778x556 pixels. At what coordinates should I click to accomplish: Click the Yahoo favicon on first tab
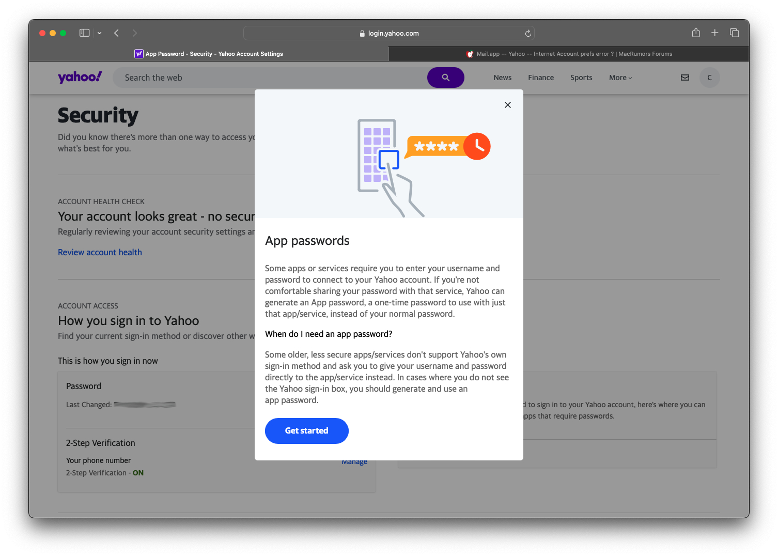coord(139,54)
